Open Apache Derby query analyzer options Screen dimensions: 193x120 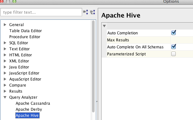(x=29, y=109)
